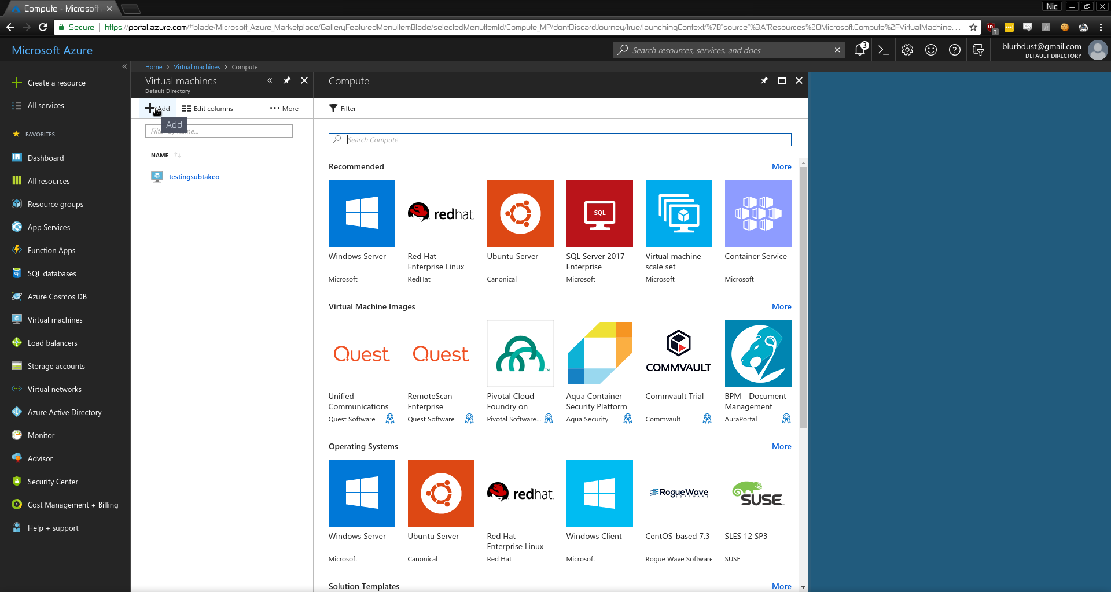Show more Virtual Machine Images

click(x=781, y=306)
